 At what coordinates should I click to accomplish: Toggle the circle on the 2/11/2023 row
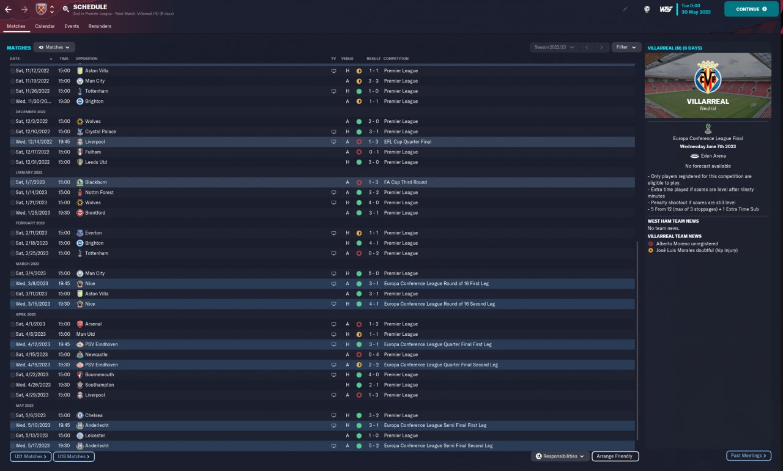pos(12,233)
